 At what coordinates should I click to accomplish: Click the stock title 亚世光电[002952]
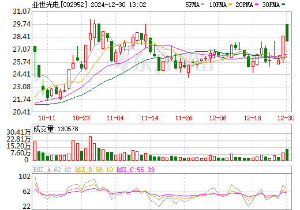[x=59, y=5]
